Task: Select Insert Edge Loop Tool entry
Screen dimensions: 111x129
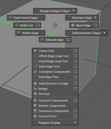Action: (x=55, y=61)
